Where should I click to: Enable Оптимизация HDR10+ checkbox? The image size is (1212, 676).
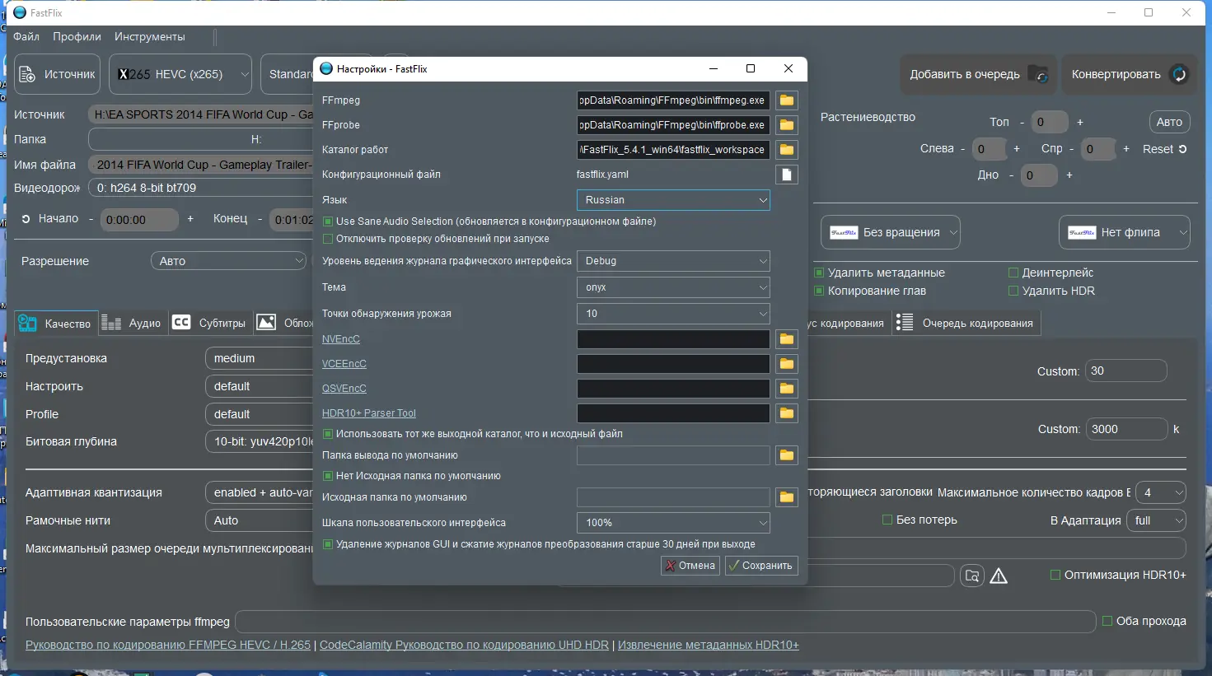point(1055,575)
